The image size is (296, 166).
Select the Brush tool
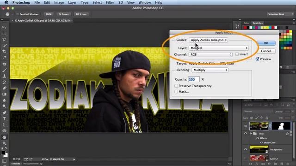point(4,70)
